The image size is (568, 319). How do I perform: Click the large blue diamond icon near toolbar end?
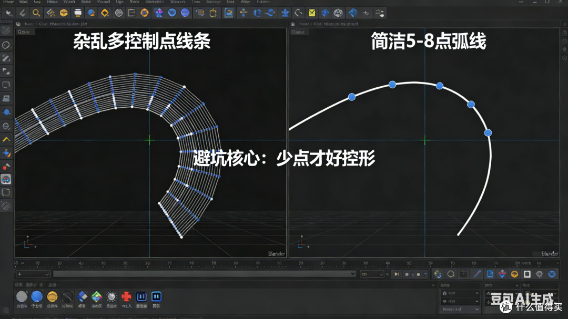click(353, 13)
